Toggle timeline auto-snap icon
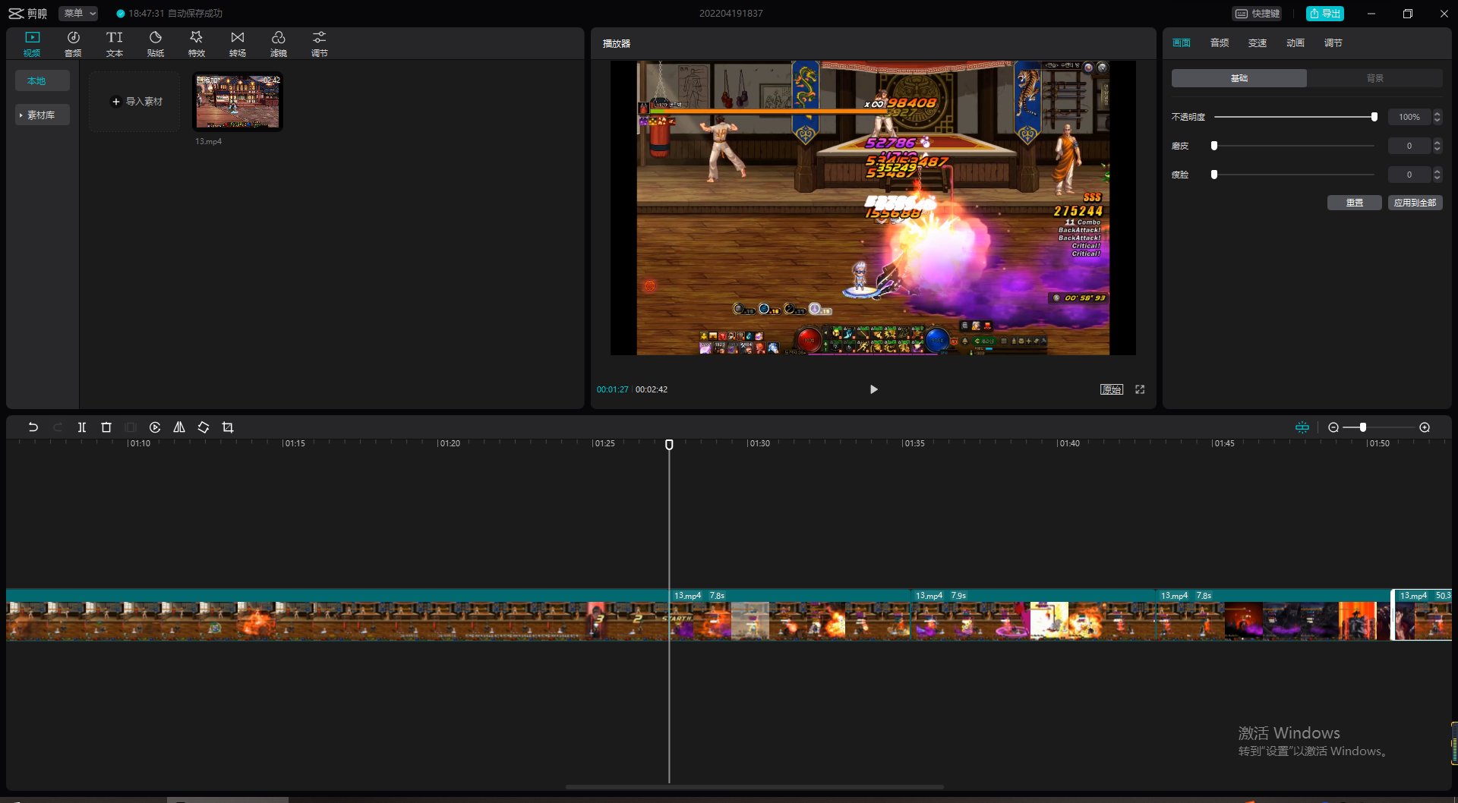The image size is (1458, 803). pyautogui.click(x=1302, y=427)
